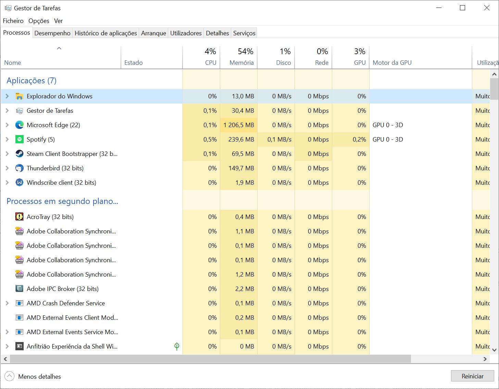Expand the AMD Crash Defender Service row

click(x=7, y=303)
